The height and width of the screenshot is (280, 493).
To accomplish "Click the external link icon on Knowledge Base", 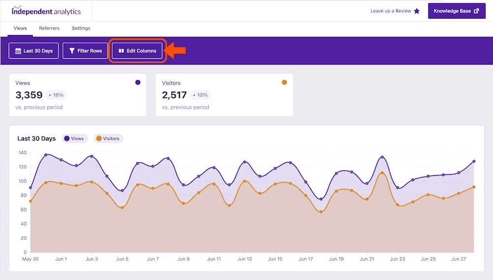I will 476,11.
